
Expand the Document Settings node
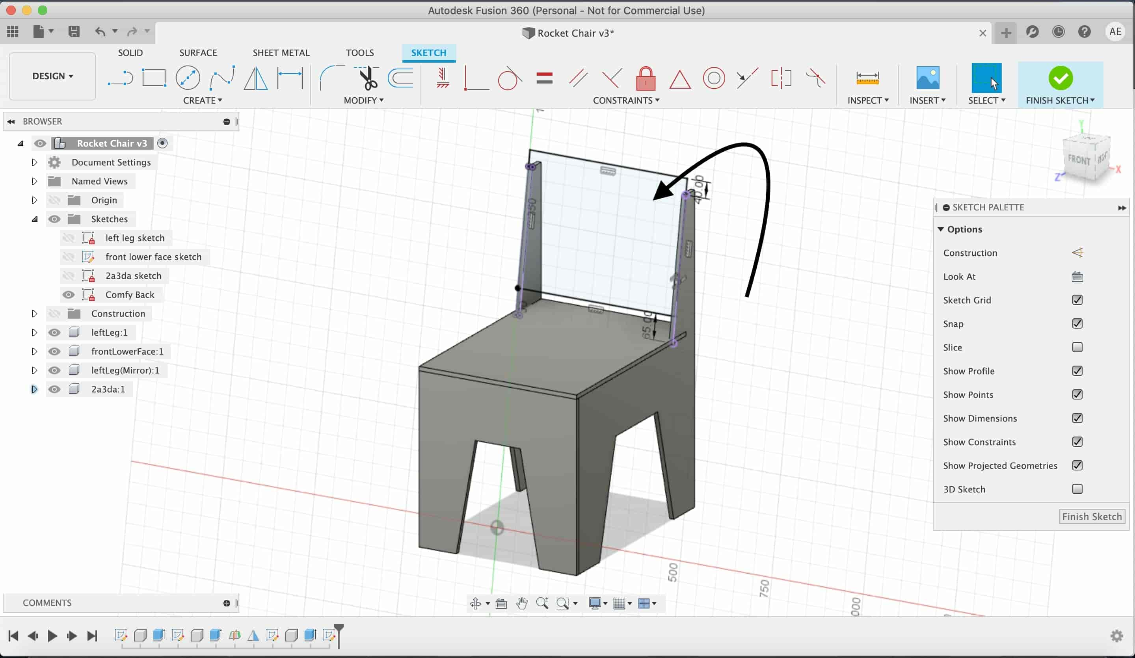[x=34, y=162]
